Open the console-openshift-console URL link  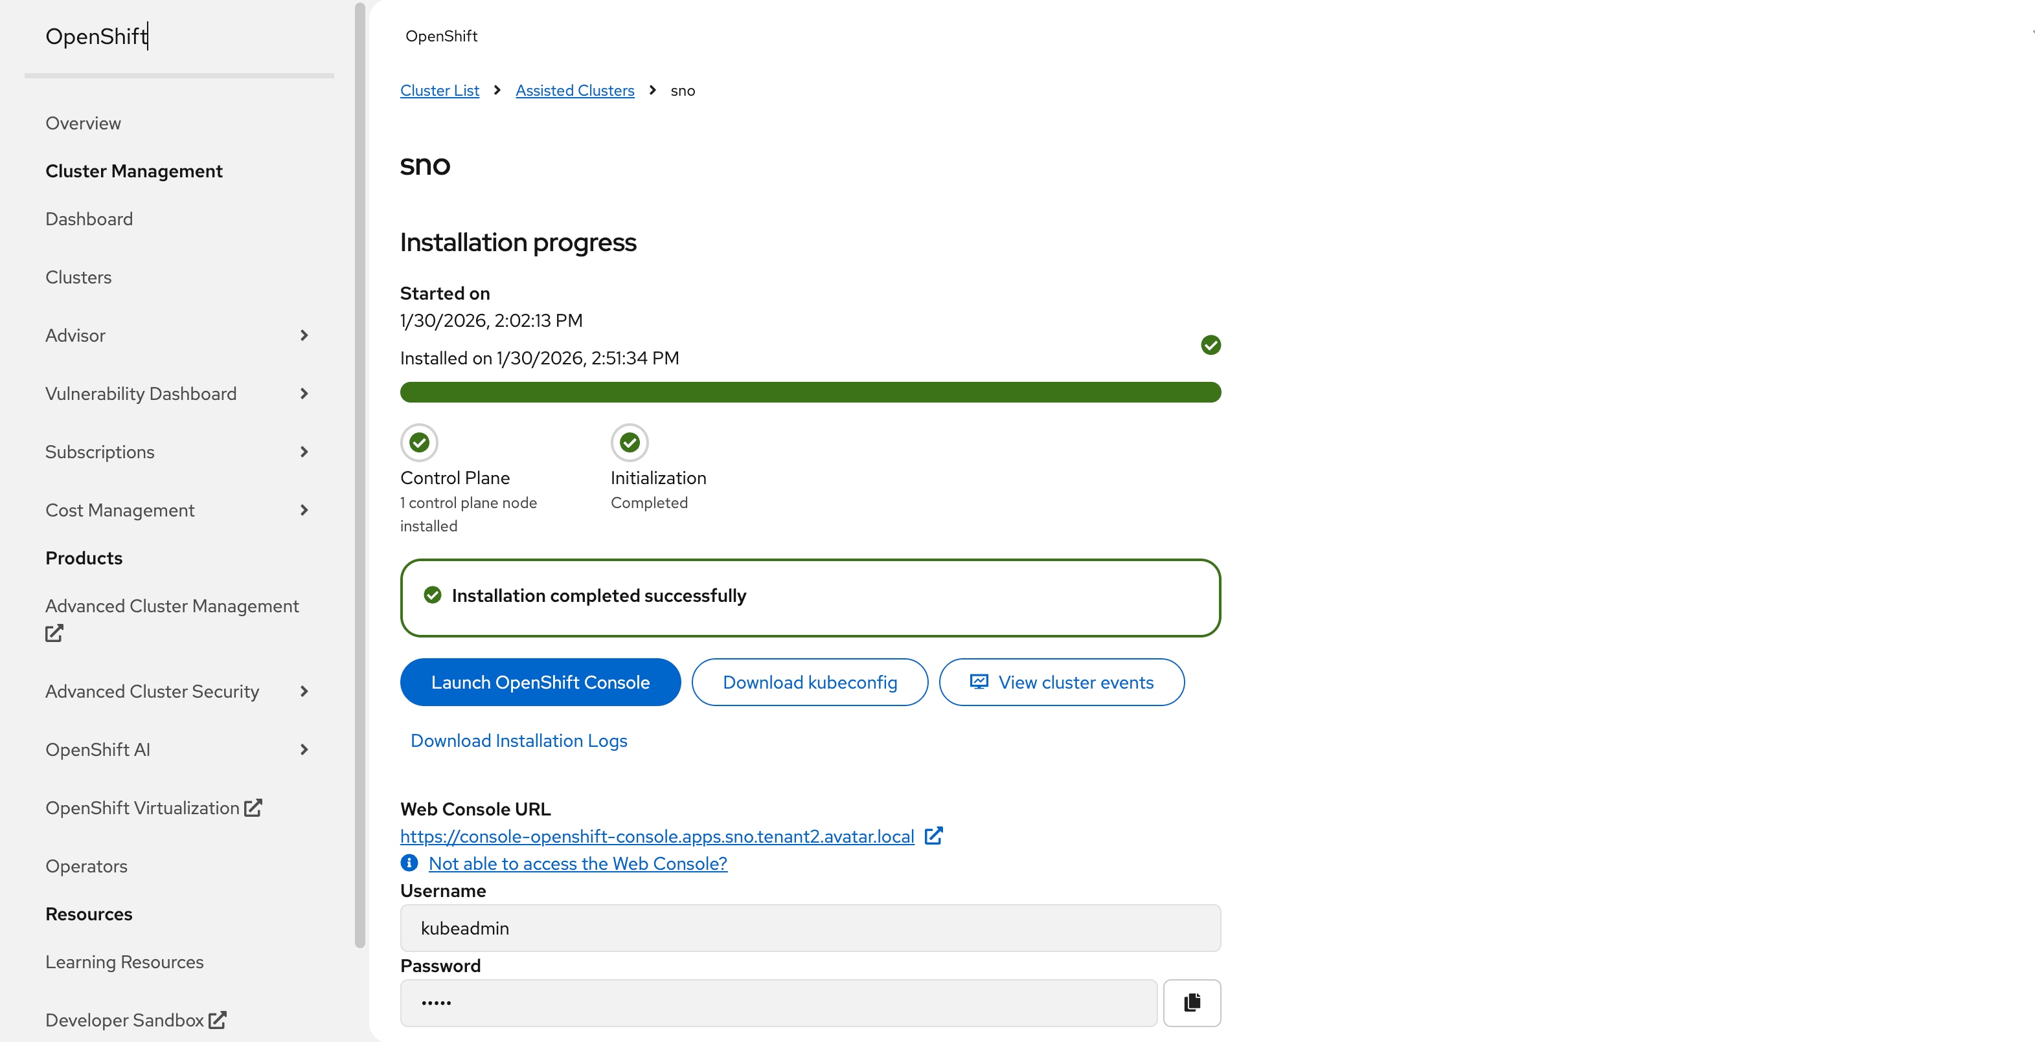click(657, 836)
